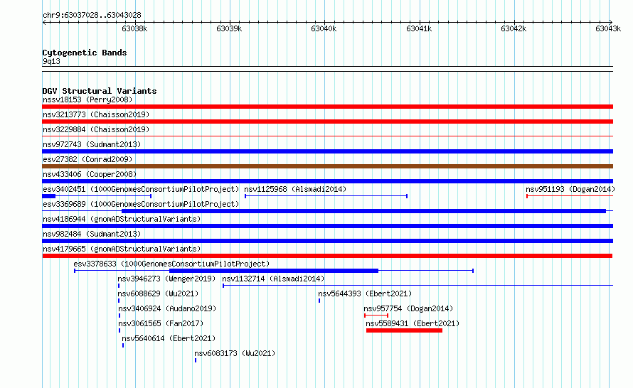The height and width of the screenshot is (388, 633).
Task: Click the red bar of nsv3213773
Action: 327,122
